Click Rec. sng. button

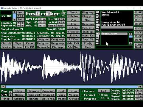point(88,24)
